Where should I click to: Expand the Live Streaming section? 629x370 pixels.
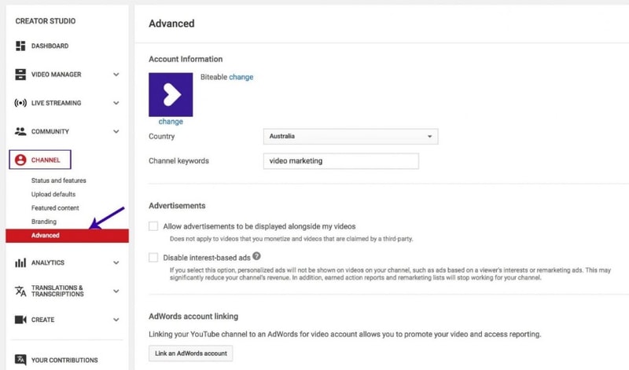116,103
